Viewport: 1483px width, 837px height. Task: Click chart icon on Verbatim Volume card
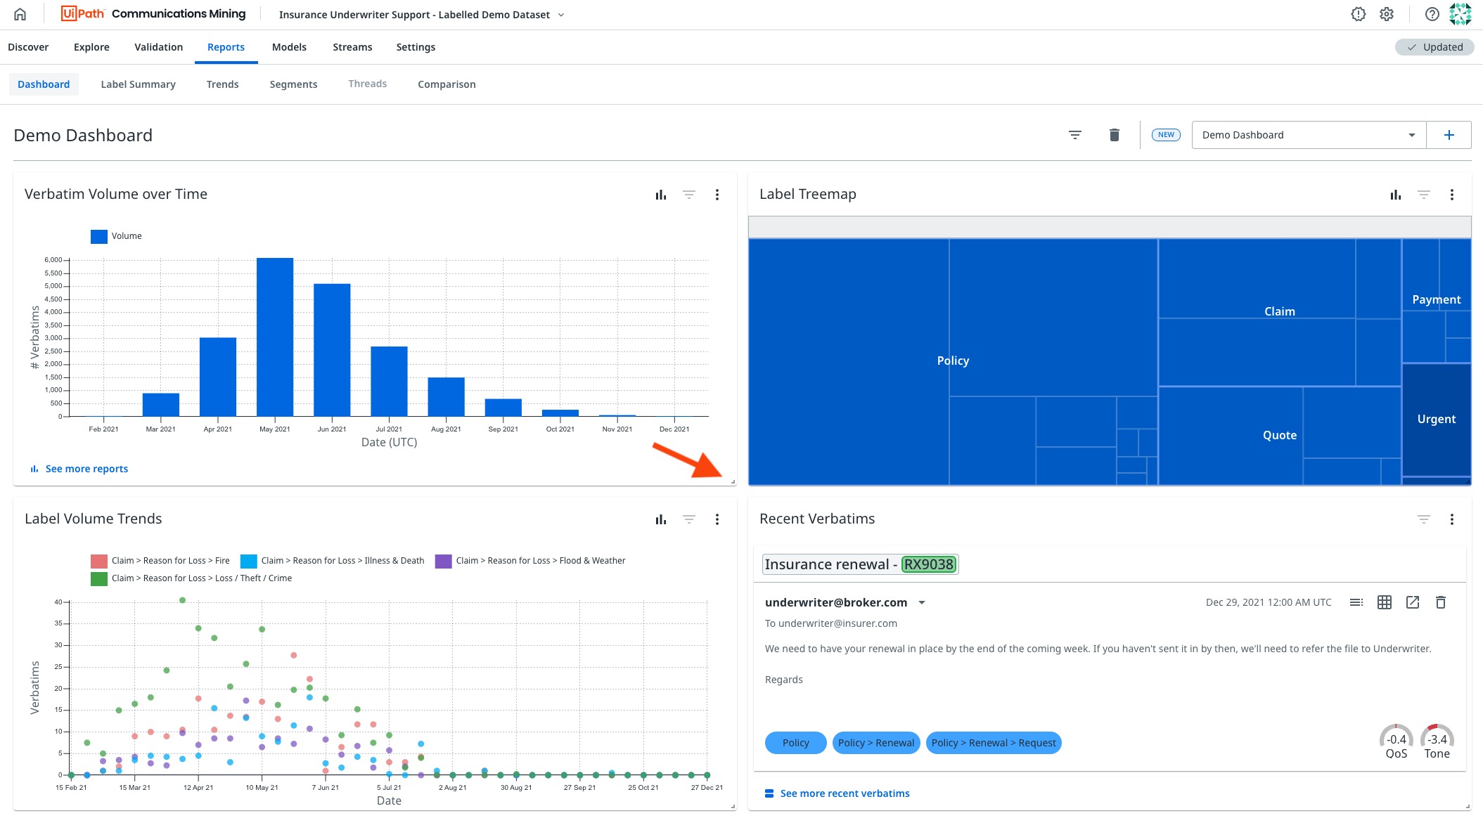660,195
